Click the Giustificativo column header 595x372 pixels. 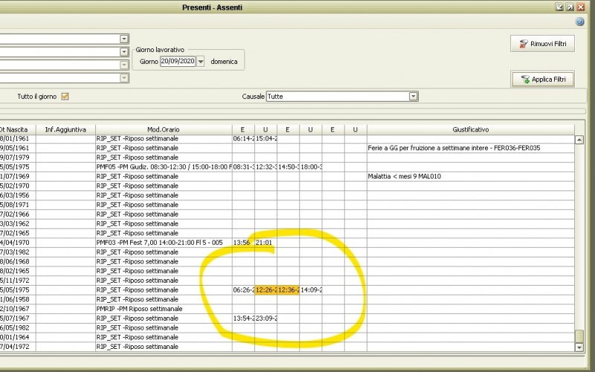click(x=470, y=129)
